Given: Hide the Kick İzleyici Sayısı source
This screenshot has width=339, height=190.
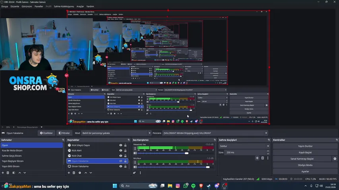Looking at the screenshot, I should [121, 145].
